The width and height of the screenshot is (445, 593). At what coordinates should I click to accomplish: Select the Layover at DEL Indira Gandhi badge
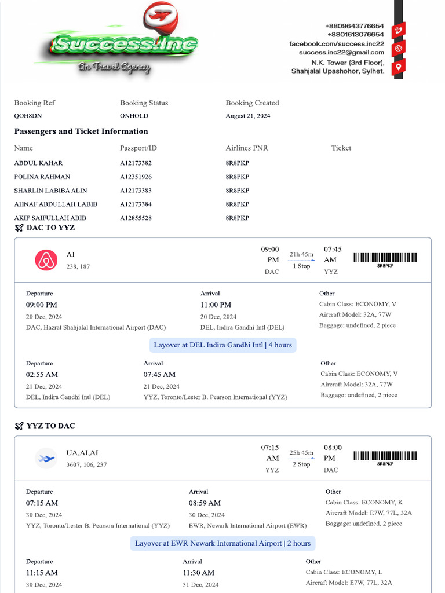click(223, 345)
